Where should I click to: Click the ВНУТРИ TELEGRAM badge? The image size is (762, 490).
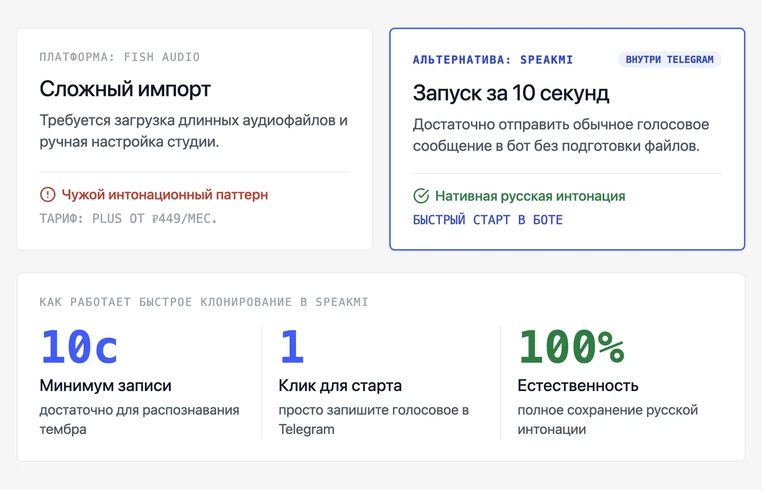click(669, 59)
